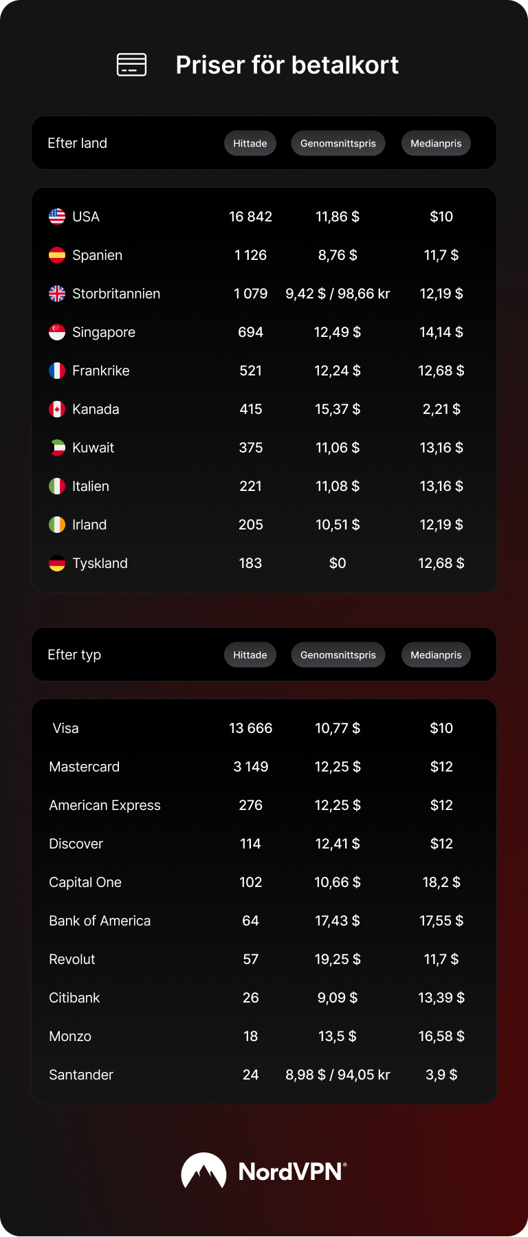Click the Singapore flag icon
Screen dimensions: 528x1237
[x=57, y=332]
